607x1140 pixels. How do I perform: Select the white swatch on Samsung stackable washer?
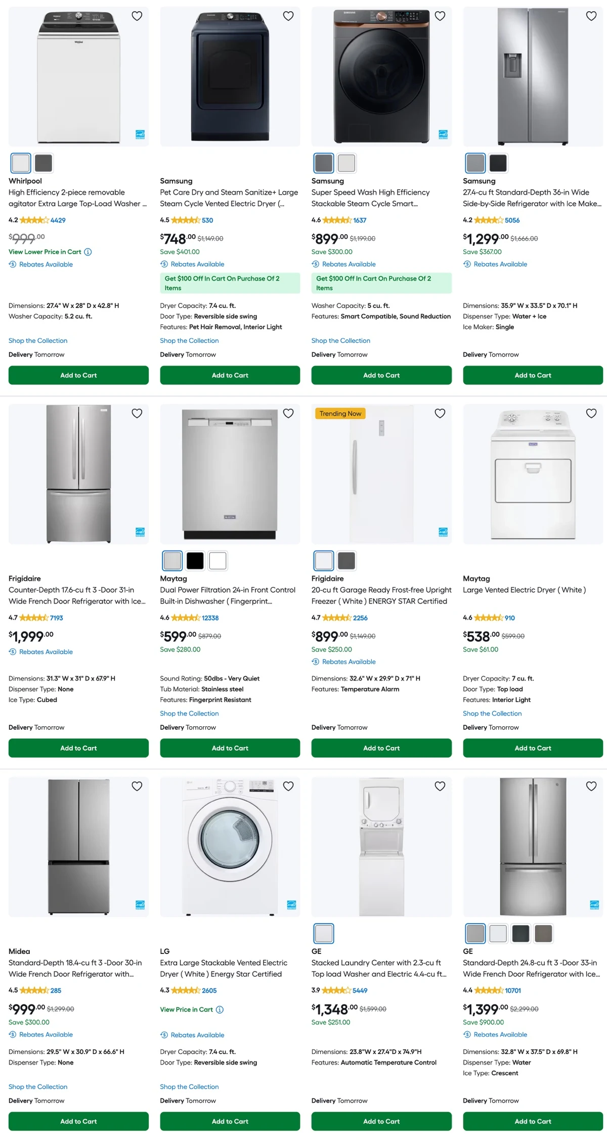point(346,163)
